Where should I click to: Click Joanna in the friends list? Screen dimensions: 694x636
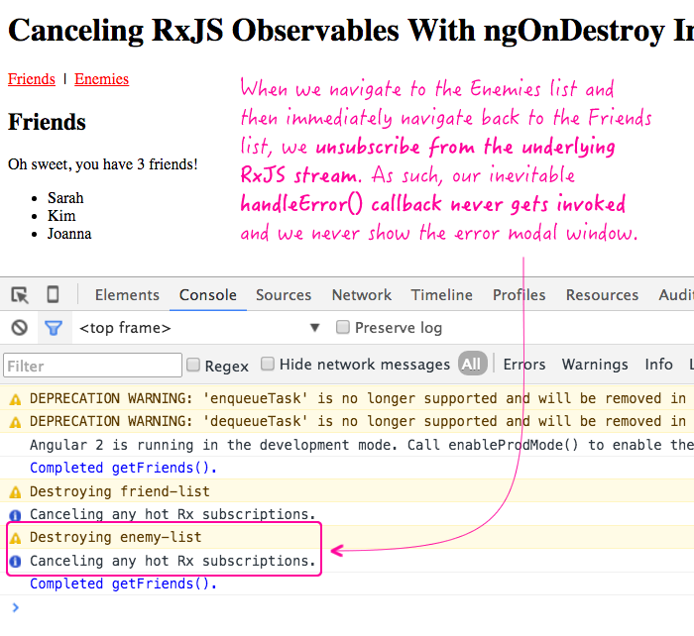tap(69, 234)
